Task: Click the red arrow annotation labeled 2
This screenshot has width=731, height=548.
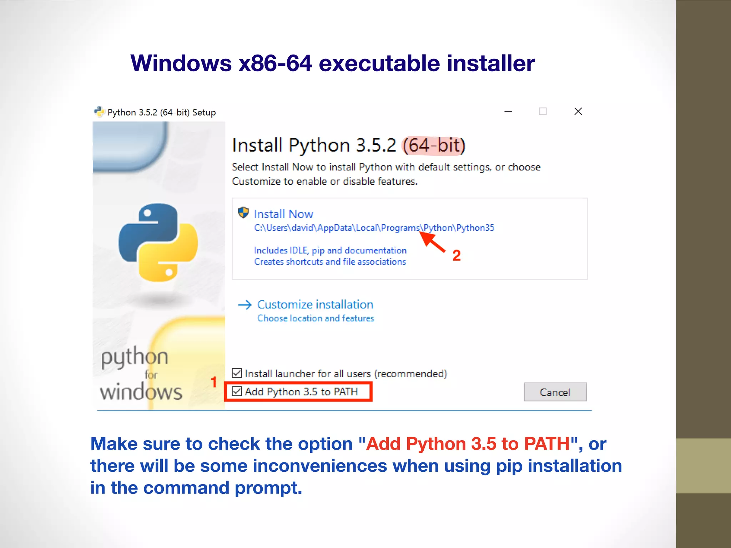Action: pyautogui.click(x=433, y=243)
